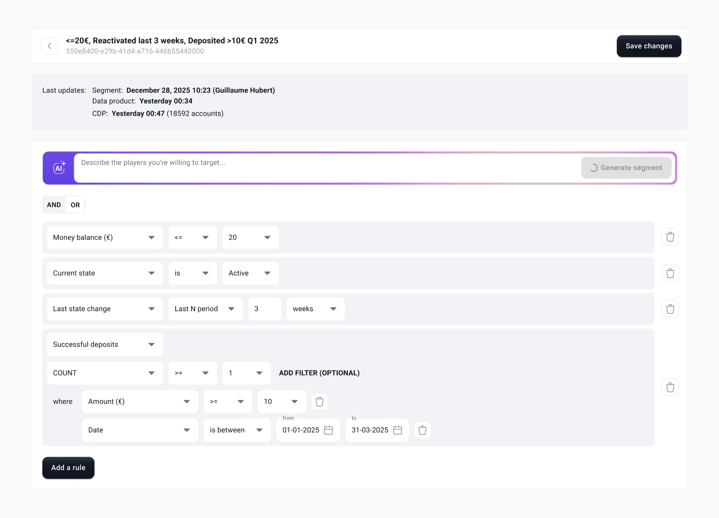Click 'December 28, 2025 10:23 (Guillaume Hubert)'
This screenshot has height=518, width=719.
click(201, 90)
